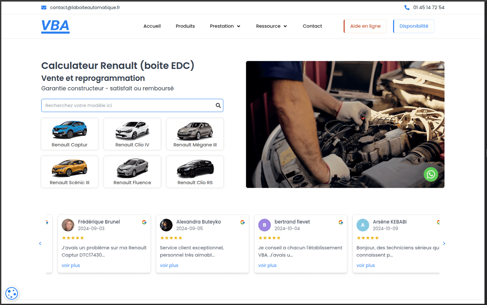Select the Renault Clio RS thumbnail

tap(195, 172)
